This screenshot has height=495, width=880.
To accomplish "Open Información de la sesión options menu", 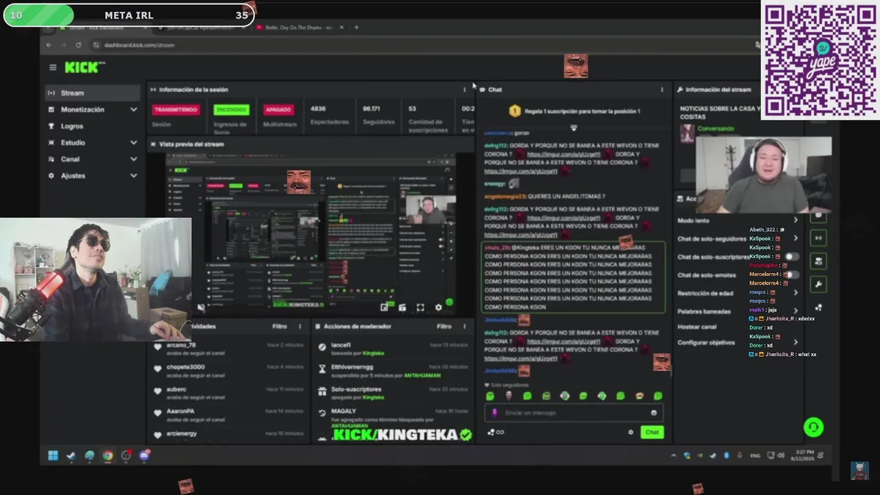I will tap(464, 89).
